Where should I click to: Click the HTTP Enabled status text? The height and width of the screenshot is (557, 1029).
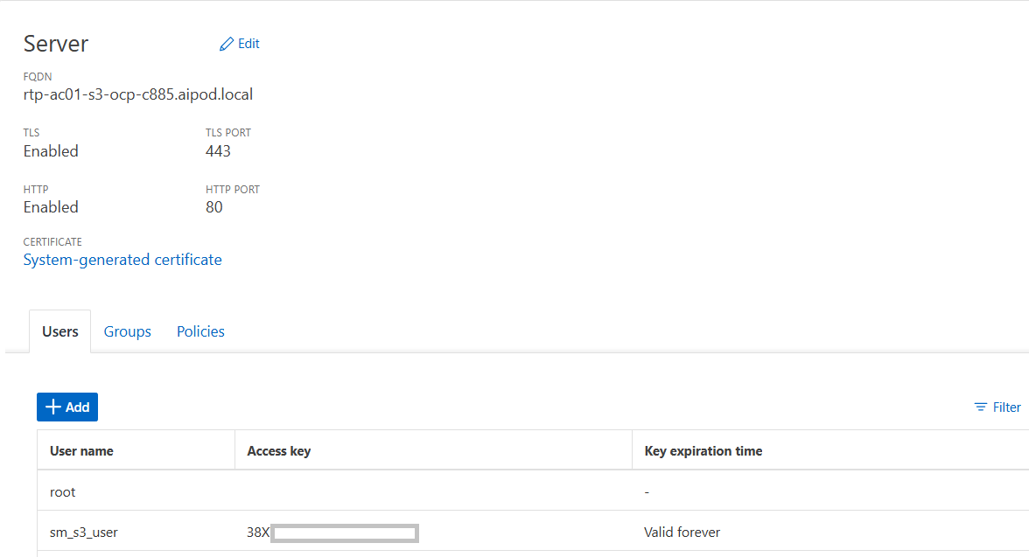pyautogui.click(x=51, y=206)
